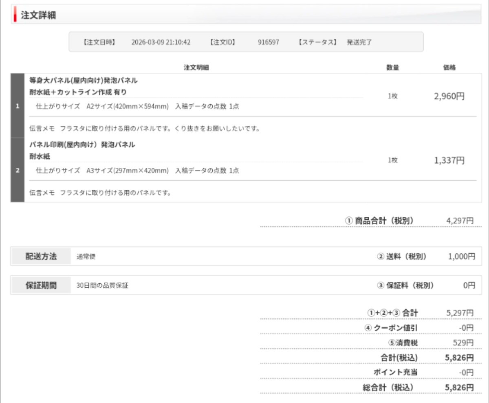The height and width of the screenshot is (403, 489).
Task: Click the 価格 column header
Action: click(x=449, y=68)
